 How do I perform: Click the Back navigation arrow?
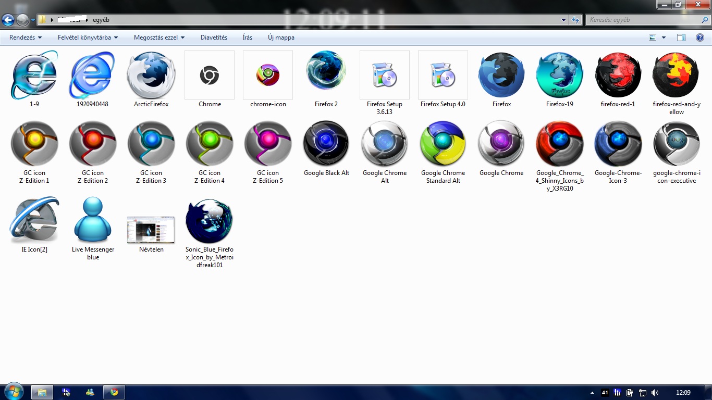pos(8,20)
